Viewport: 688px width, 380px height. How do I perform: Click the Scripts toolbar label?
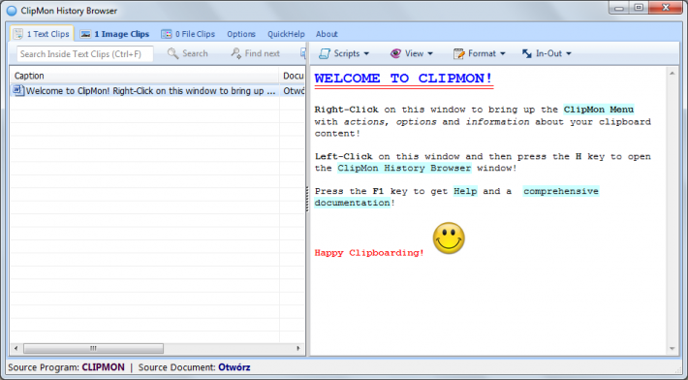[x=347, y=53]
